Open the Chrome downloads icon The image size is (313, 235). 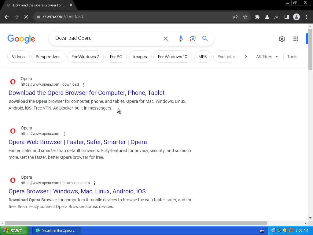click(277, 17)
